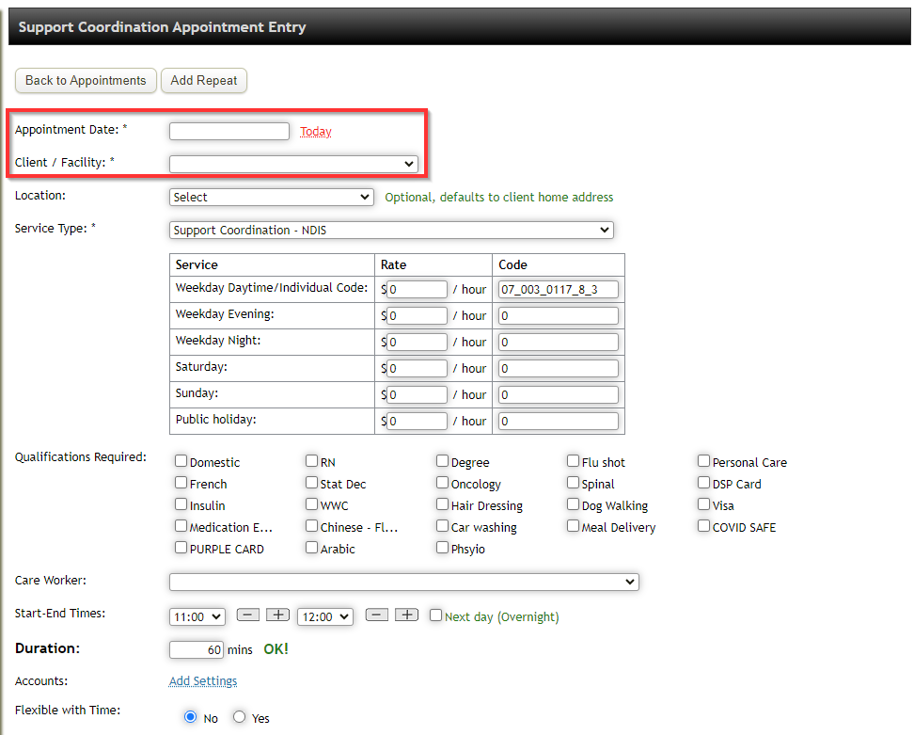Open the 11:00 start time dropdown
The width and height of the screenshot is (914, 735).
tap(197, 616)
